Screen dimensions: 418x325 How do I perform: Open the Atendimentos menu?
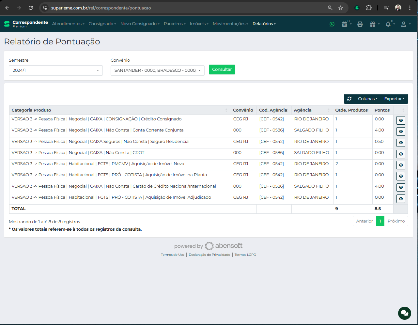[x=68, y=24]
